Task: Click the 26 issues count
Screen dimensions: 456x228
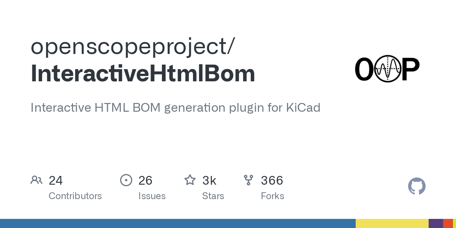Action: click(x=145, y=180)
